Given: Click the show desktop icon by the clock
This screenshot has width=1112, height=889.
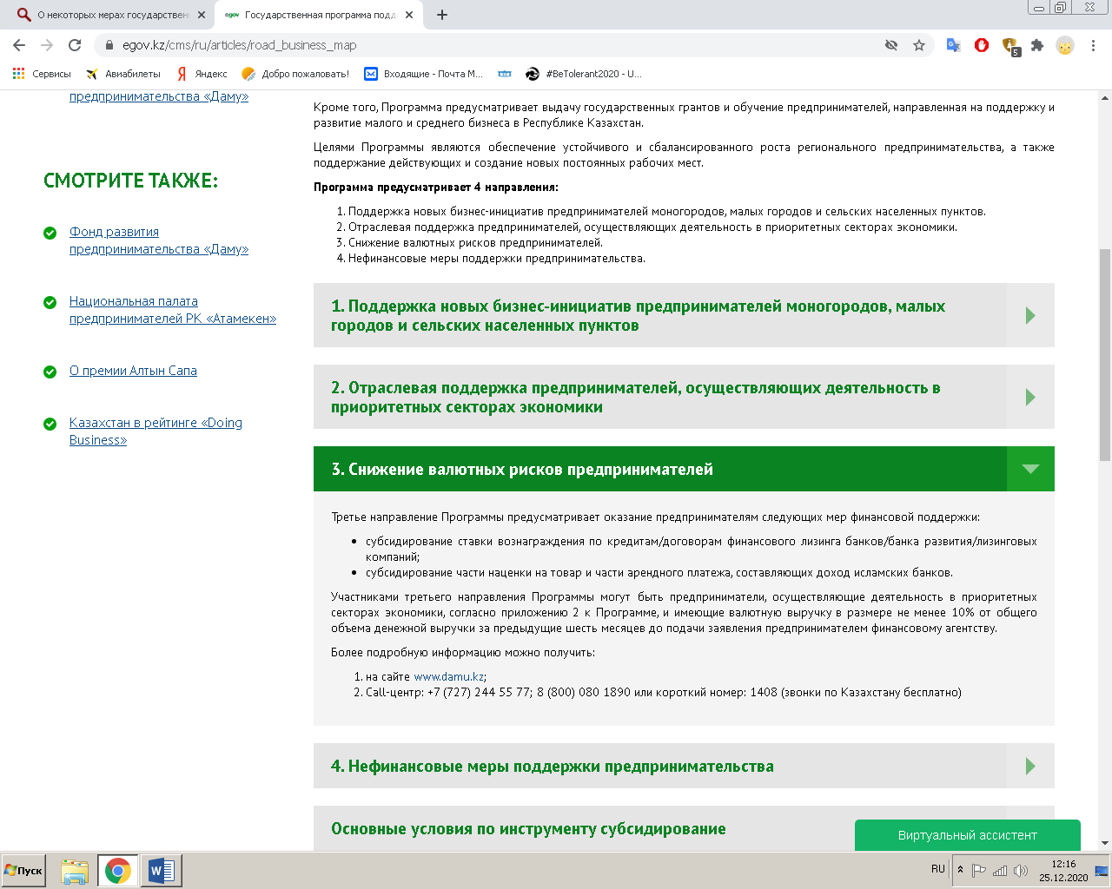Looking at the screenshot, I should point(1102,871).
